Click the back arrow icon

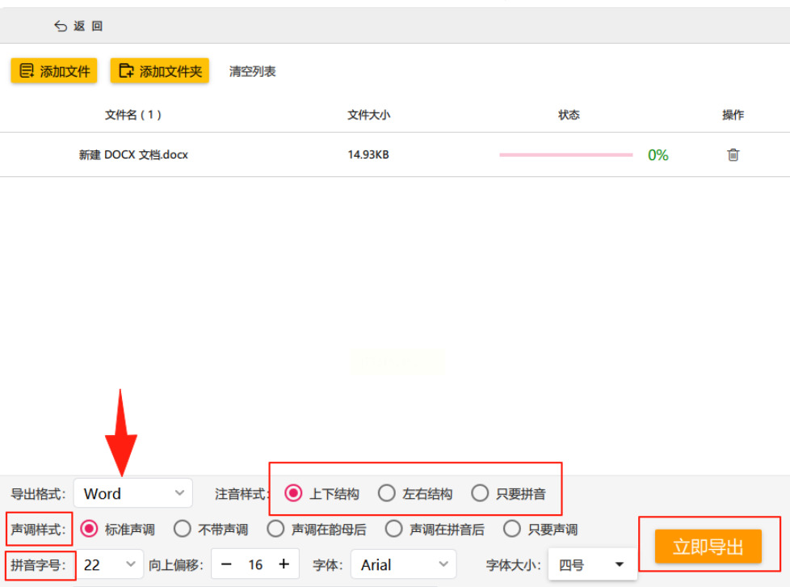(x=61, y=26)
